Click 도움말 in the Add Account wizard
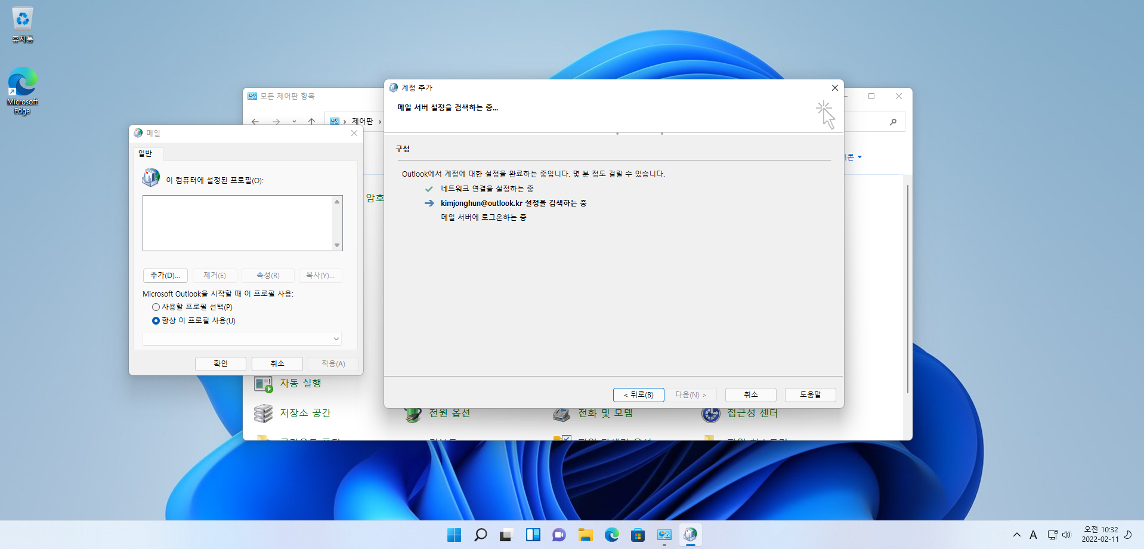 point(811,394)
